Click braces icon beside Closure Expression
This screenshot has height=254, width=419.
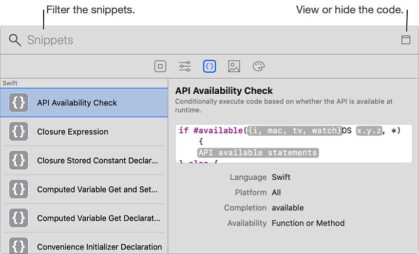click(18, 132)
